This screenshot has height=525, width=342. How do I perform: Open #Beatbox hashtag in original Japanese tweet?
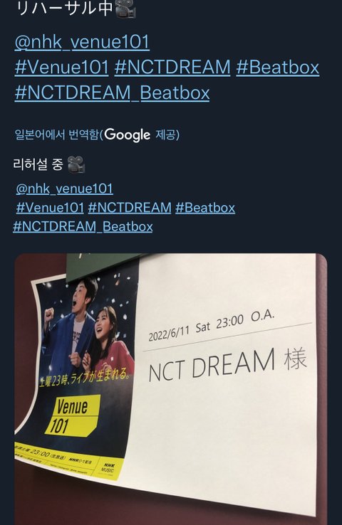coord(278,67)
